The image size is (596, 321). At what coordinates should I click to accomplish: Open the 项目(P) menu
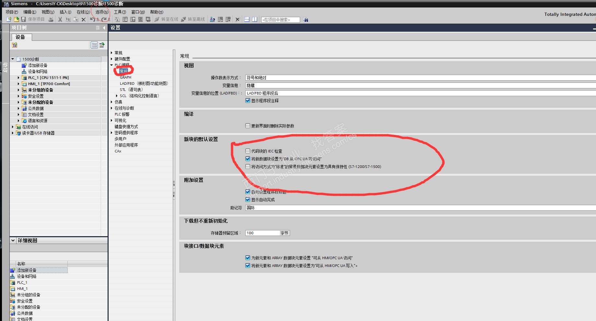[12, 12]
